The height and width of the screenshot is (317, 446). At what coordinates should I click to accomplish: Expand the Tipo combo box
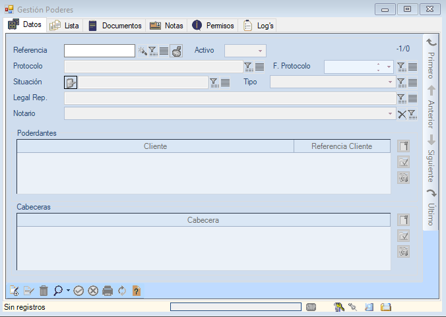coord(389,82)
